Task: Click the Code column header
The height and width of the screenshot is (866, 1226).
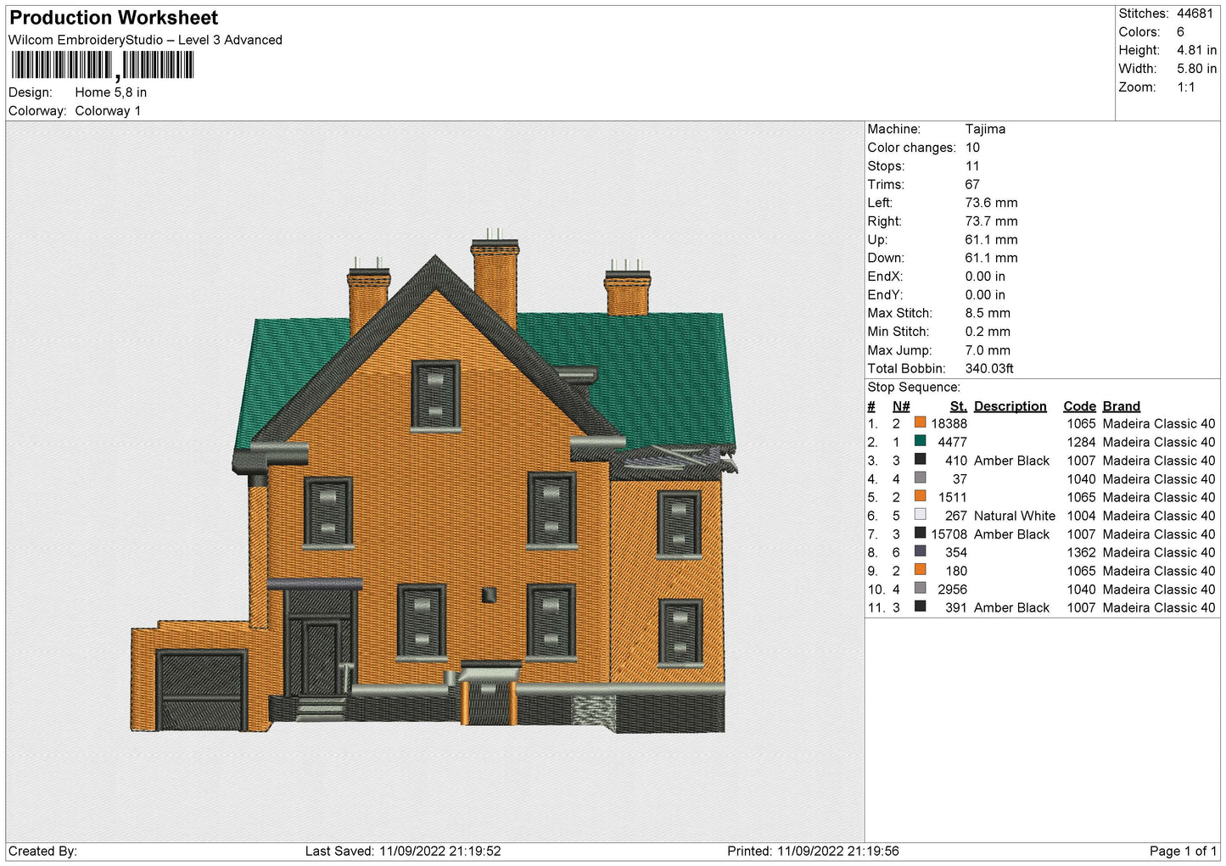Action: pos(1079,406)
